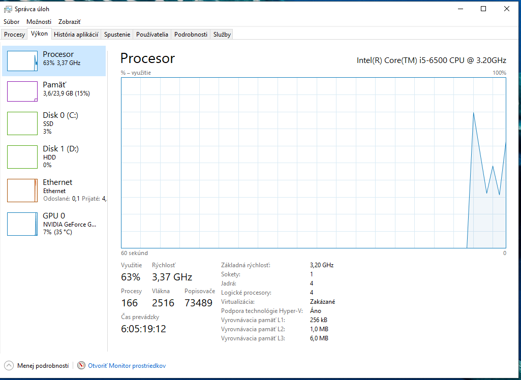Switch to the Procesy tab
The image size is (521, 380).
(14, 34)
